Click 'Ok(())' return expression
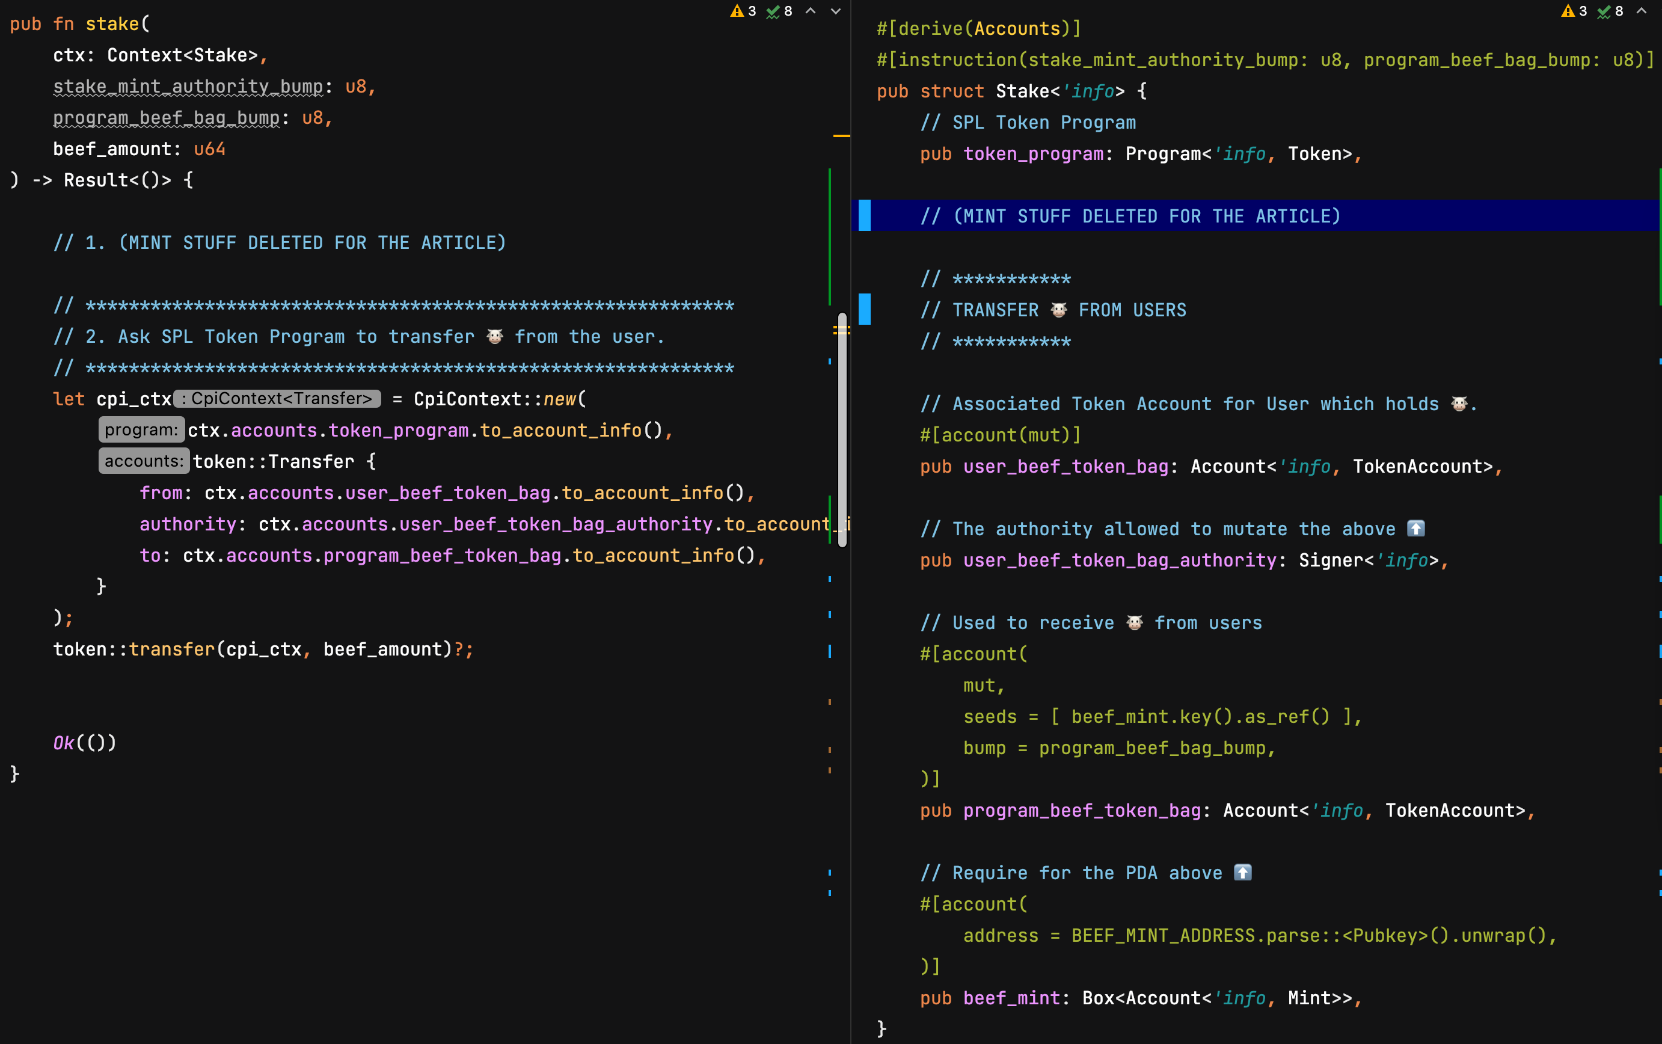This screenshot has width=1662, height=1044. pyautogui.click(x=85, y=743)
